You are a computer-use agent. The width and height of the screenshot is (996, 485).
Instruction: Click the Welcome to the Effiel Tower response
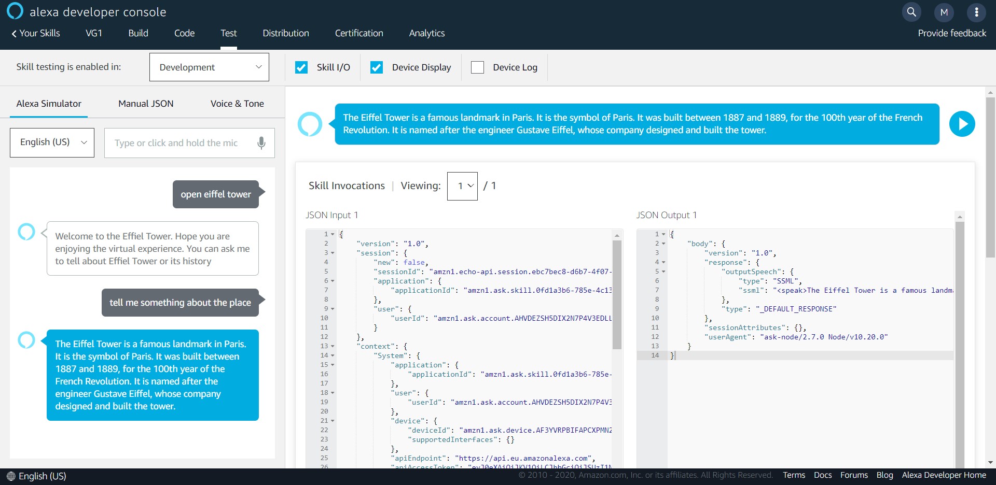[153, 249]
